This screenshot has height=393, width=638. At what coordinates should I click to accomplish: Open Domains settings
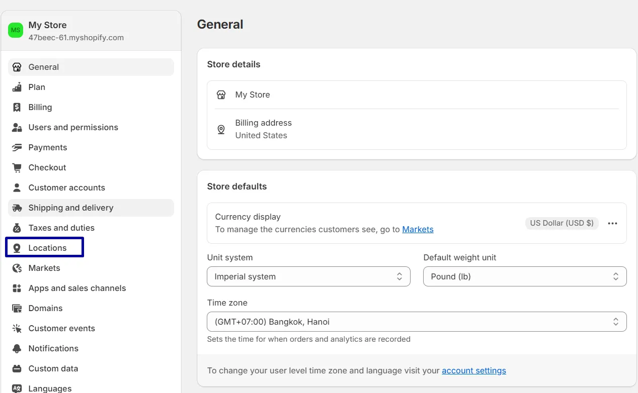(91, 308)
